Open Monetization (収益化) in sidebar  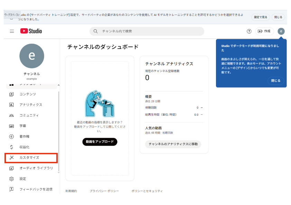pyautogui.click(x=24, y=147)
